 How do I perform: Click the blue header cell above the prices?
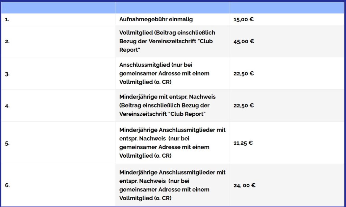287,8
